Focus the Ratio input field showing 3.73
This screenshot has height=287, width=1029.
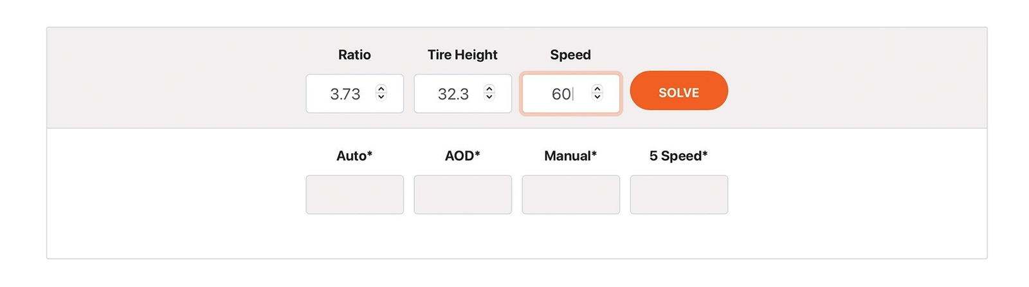(354, 93)
